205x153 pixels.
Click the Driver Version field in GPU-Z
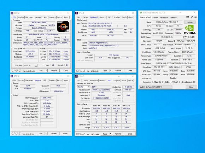click(x=174, y=63)
